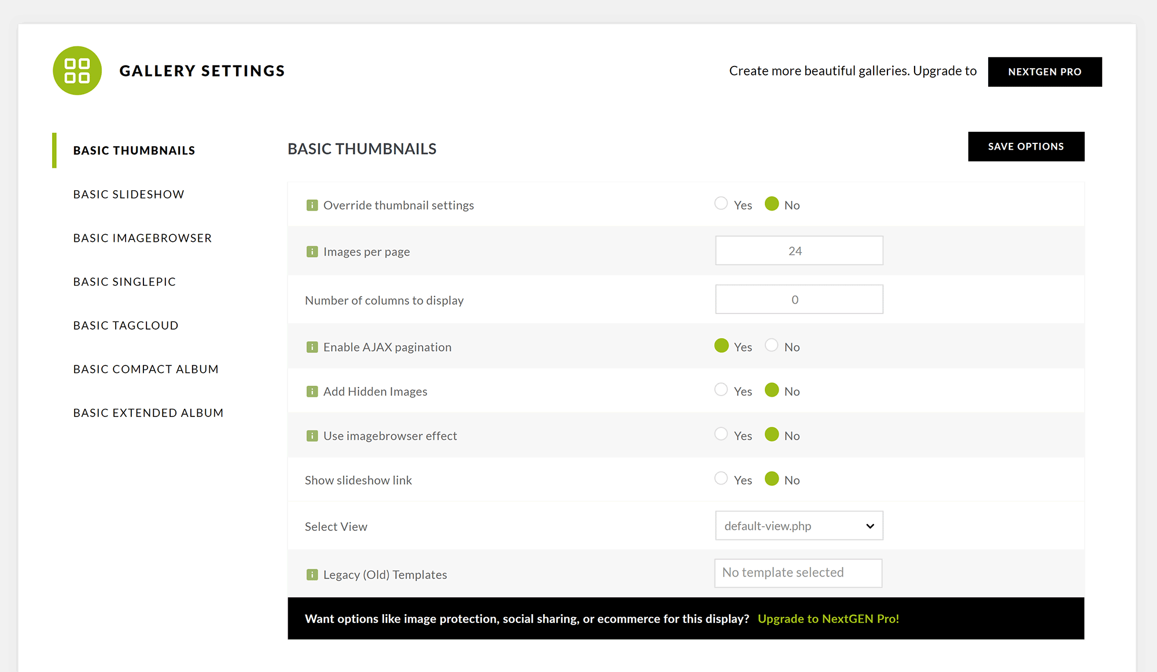Click the 'Enable AJAX pagination' label
This screenshot has height=672, width=1157.
(387, 348)
